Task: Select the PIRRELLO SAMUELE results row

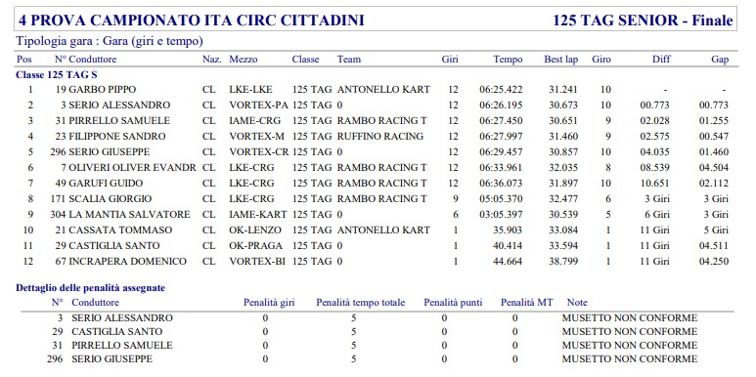Action: [373, 120]
